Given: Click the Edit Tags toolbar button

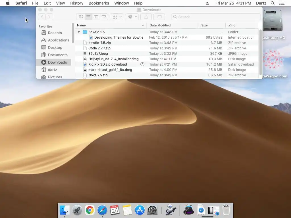Looking at the screenshot, I should [x=159, y=17].
